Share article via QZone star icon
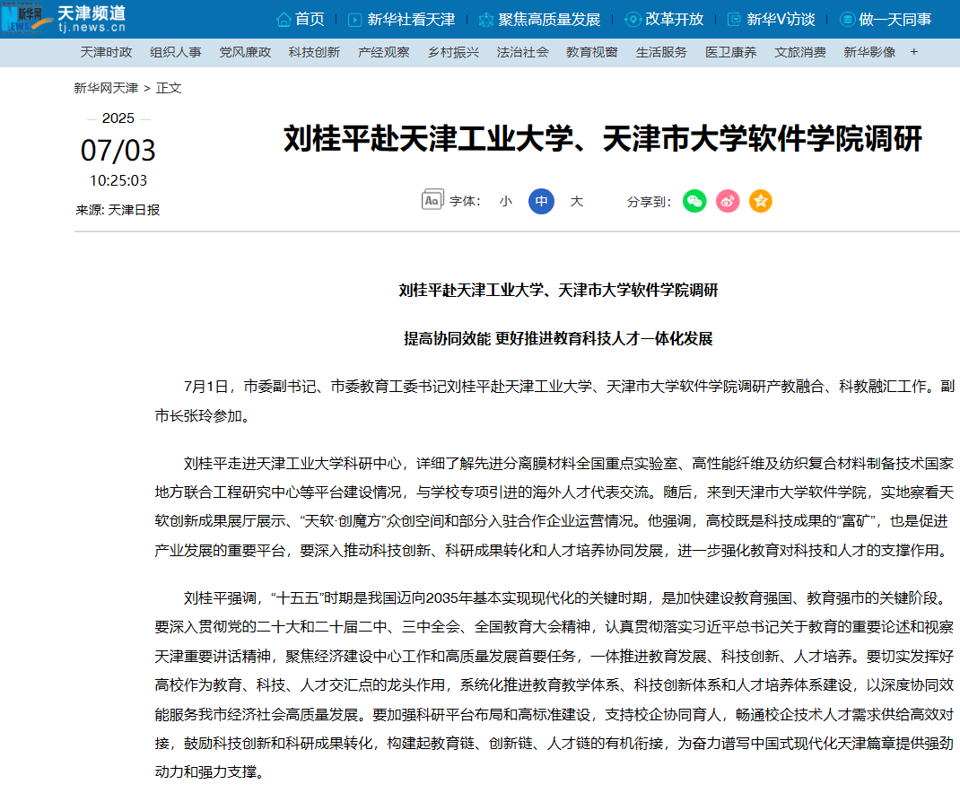Viewport: 960px width, 793px height. tap(761, 201)
